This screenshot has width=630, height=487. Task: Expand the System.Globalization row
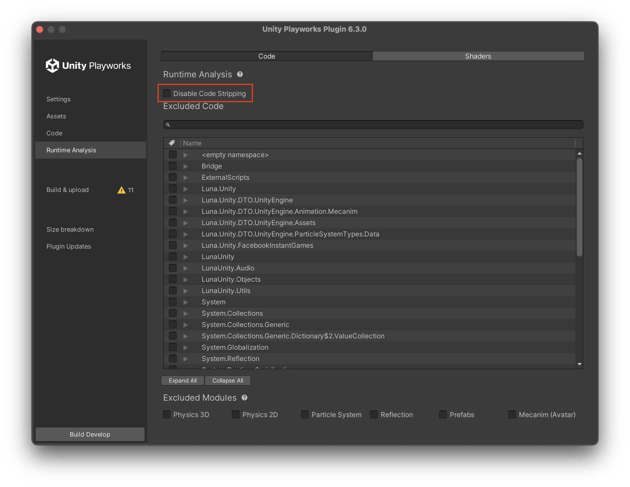pos(186,347)
